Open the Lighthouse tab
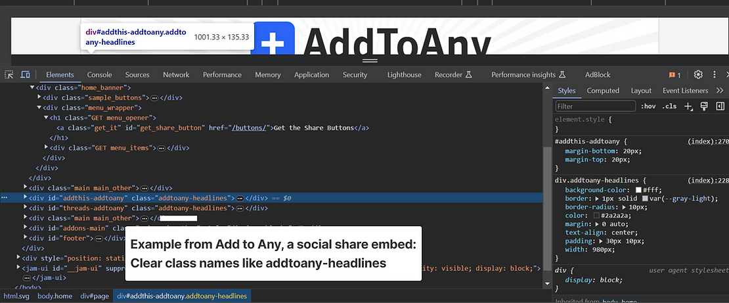The height and width of the screenshot is (303, 729). (405, 74)
